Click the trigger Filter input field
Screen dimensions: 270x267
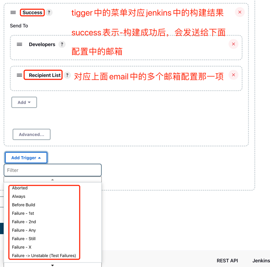pos(53,170)
